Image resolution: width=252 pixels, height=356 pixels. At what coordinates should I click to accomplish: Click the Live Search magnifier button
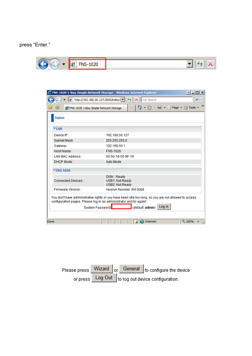pyautogui.click(x=197, y=100)
